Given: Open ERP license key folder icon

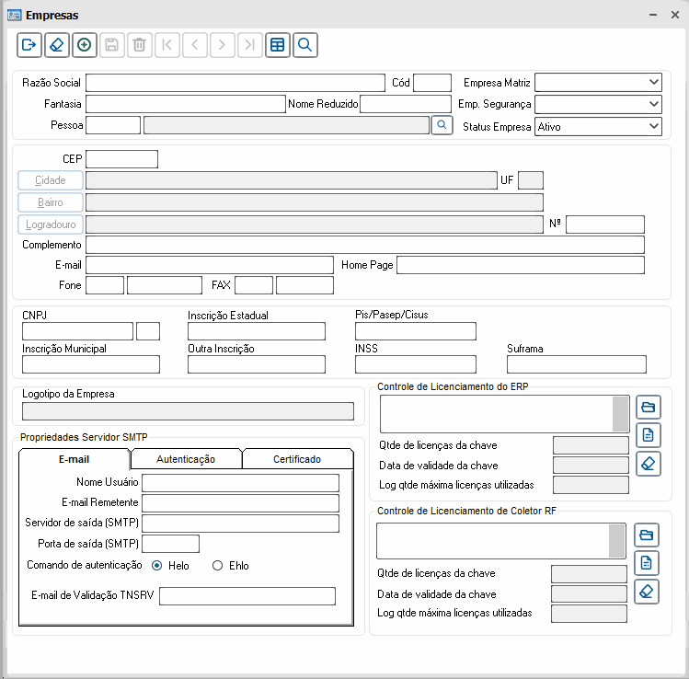Looking at the screenshot, I should click(x=648, y=407).
